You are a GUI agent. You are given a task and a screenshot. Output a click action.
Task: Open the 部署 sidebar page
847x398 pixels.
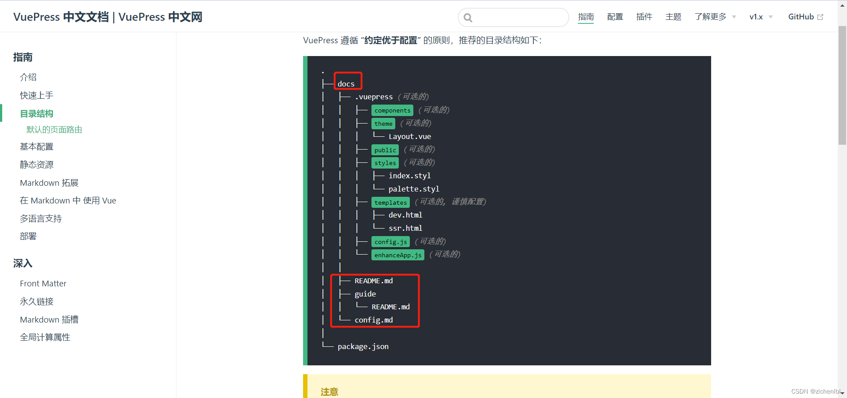click(28, 236)
